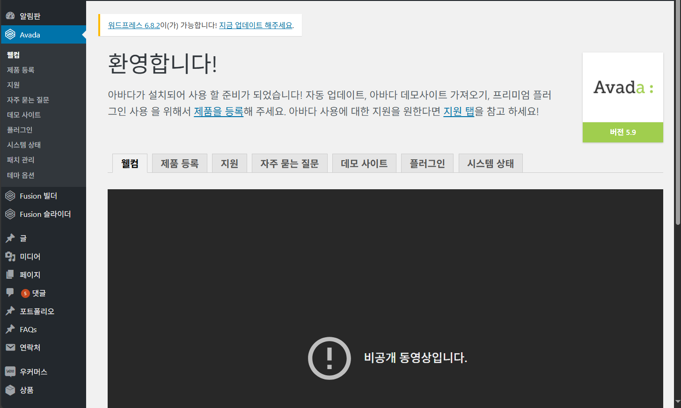
Task: Select 지원 submenu item in sidebar
Action: click(x=13, y=85)
